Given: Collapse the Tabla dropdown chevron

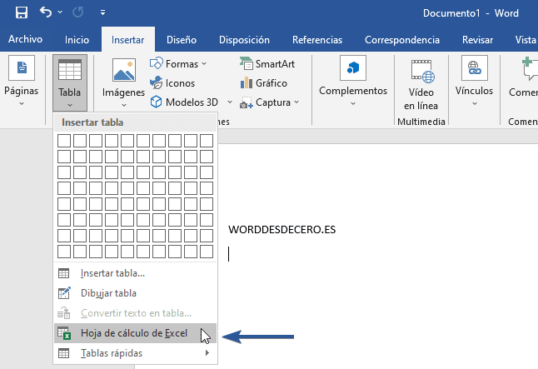Looking at the screenshot, I should pos(70,105).
